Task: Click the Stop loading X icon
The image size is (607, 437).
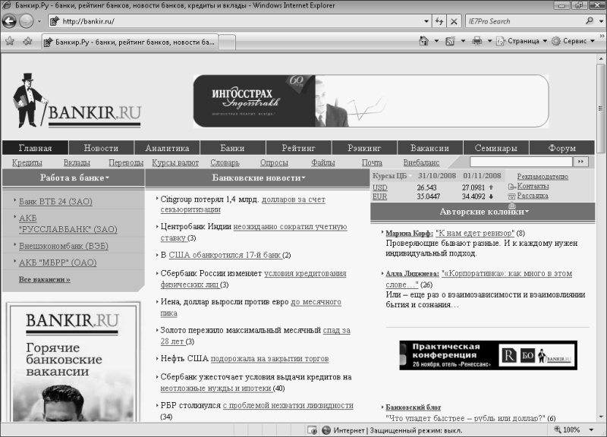Action: point(454,21)
